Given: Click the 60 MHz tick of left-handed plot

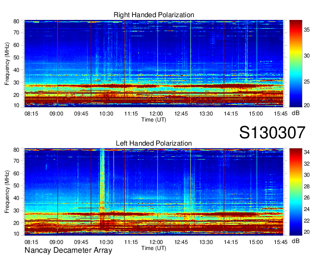Looking at the screenshot, I should click(x=16, y=173).
